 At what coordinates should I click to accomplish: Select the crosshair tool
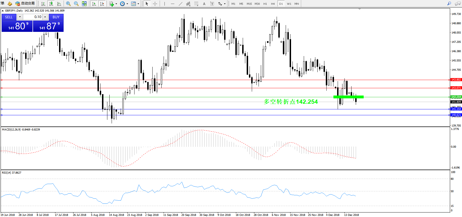coord(155,4)
